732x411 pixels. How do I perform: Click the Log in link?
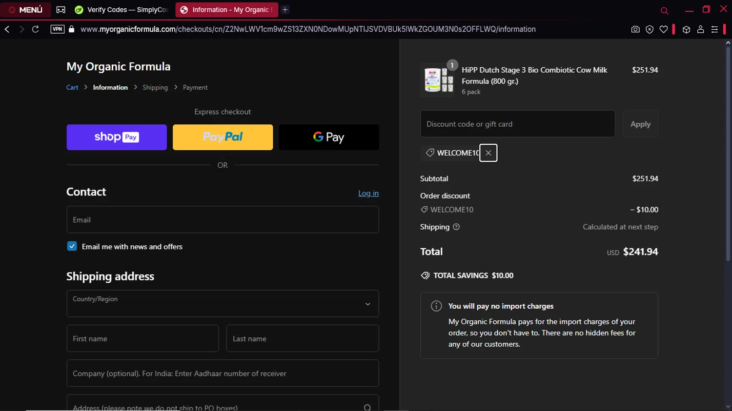(368, 193)
